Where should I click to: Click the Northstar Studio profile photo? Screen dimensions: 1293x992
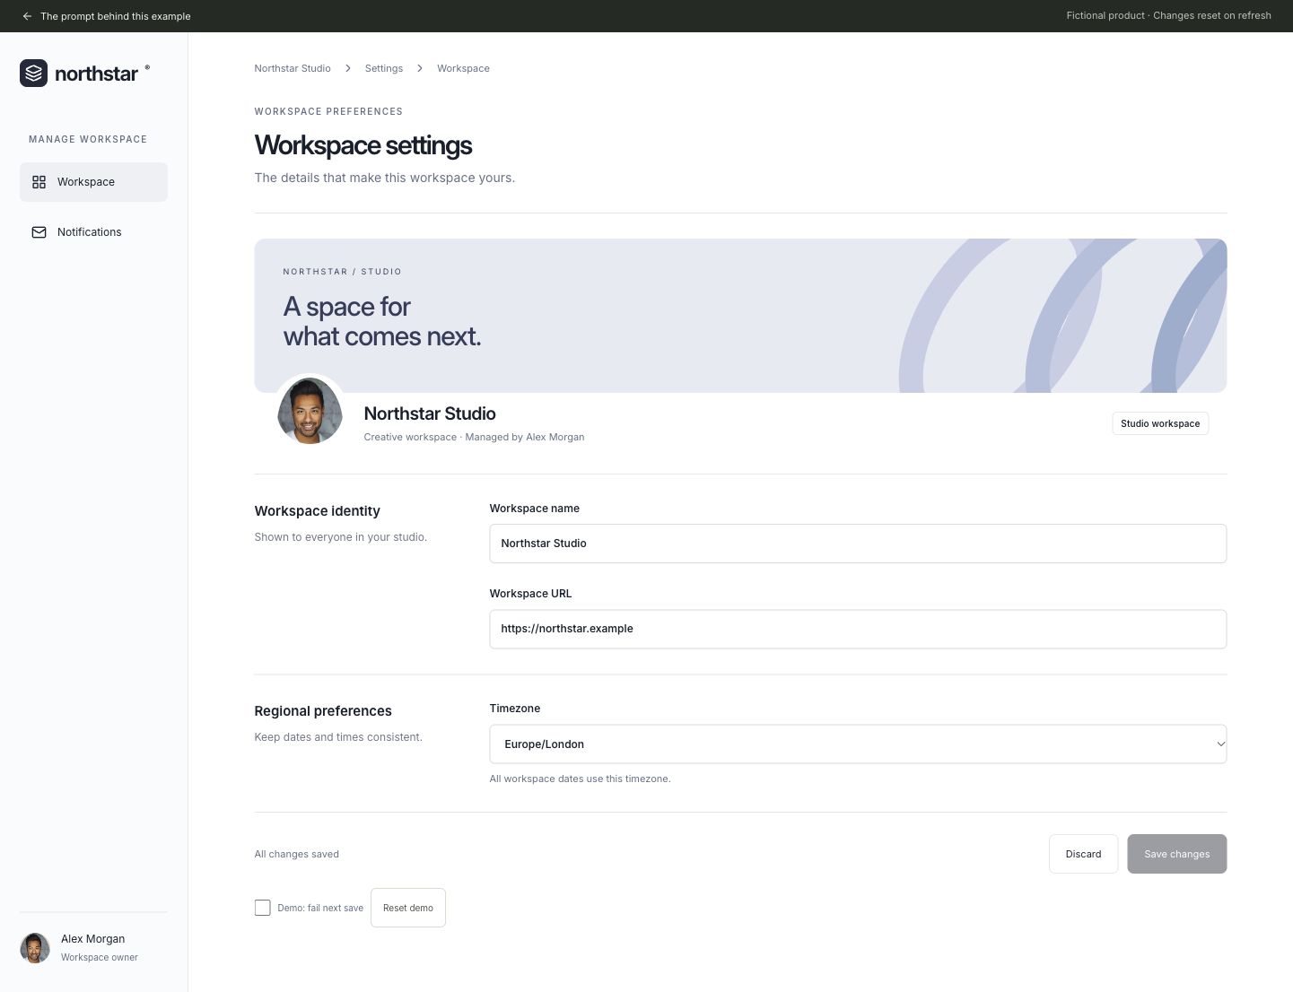pyautogui.click(x=310, y=411)
